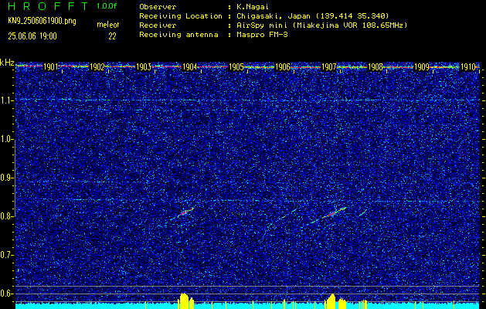Click the 1906 time marker
Viewport: 486px width, 309px height.
tap(282, 67)
